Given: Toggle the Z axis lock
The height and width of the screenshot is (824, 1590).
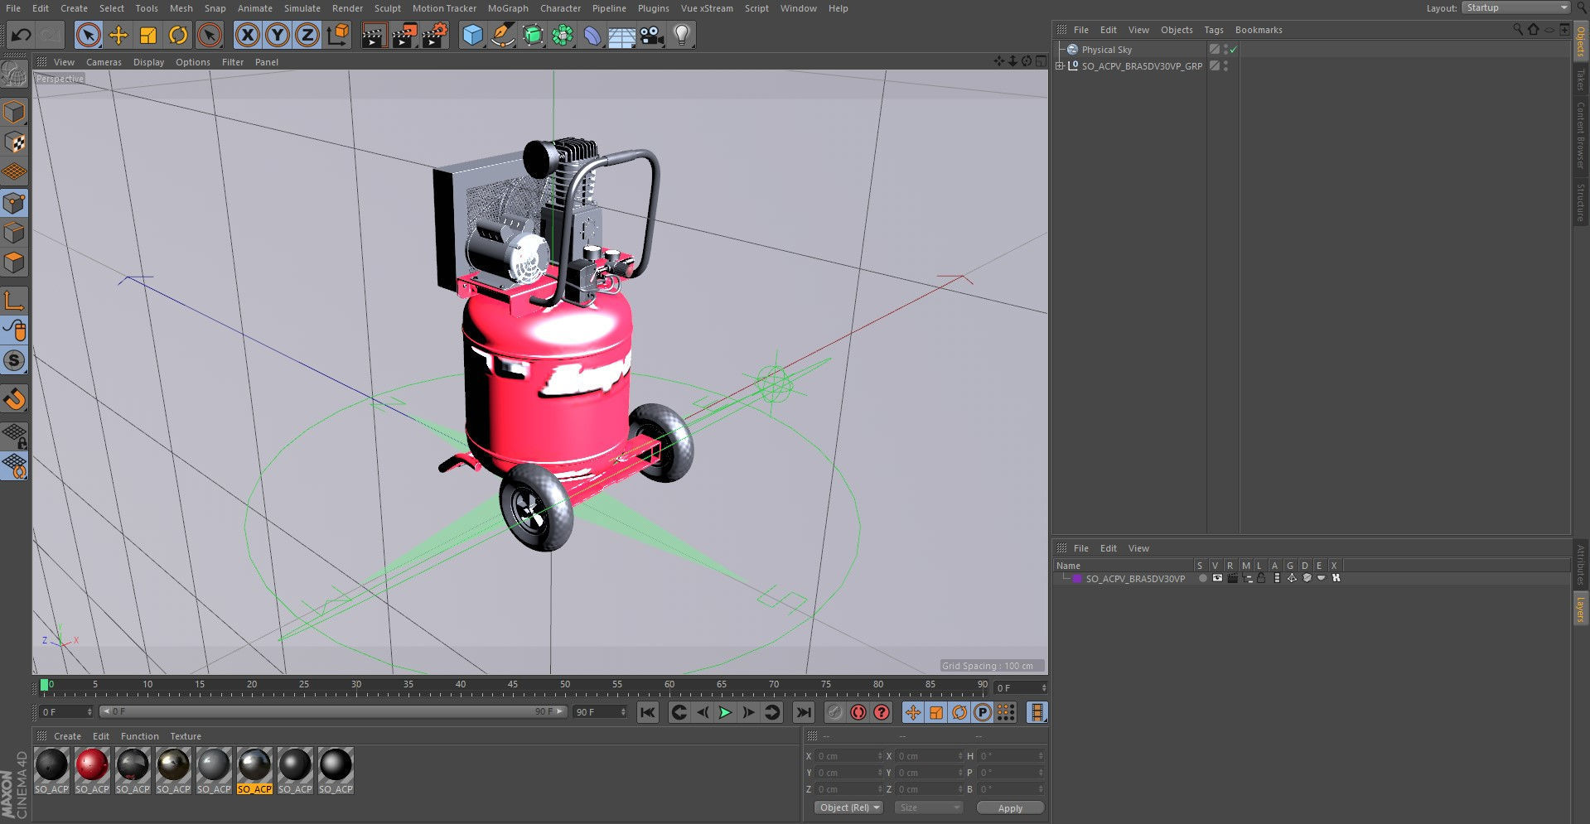Looking at the screenshot, I should point(307,35).
